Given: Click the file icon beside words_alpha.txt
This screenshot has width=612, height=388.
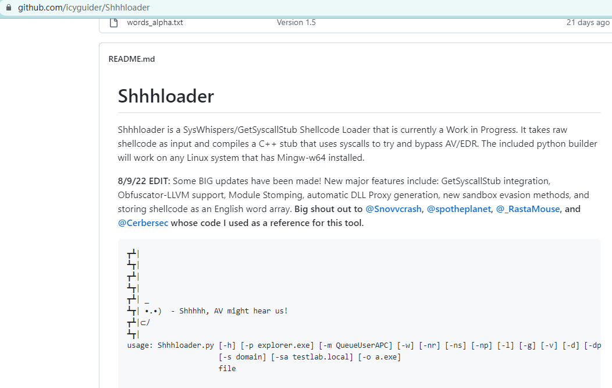Looking at the screenshot, I should point(113,23).
